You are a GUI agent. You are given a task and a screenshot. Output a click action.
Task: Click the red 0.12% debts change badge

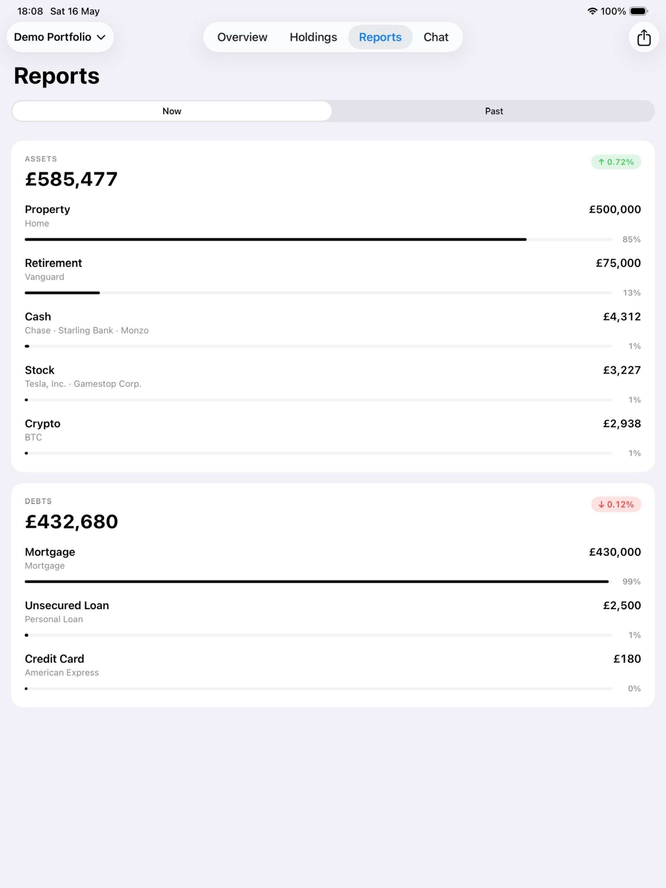(x=616, y=504)
